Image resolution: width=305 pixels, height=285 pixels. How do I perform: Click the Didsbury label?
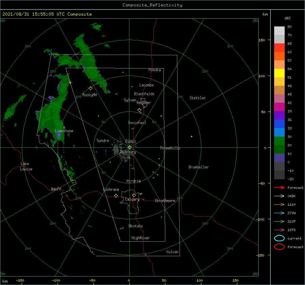point(128,152)
